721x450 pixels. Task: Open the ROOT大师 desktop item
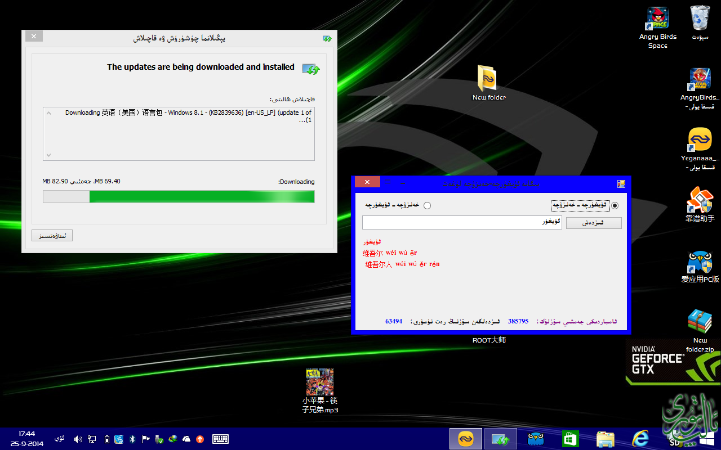[x=489, y=340]
